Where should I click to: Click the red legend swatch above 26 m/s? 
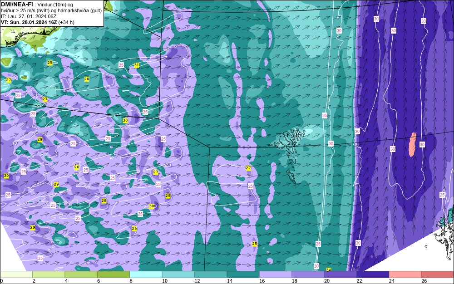point(438,274)
